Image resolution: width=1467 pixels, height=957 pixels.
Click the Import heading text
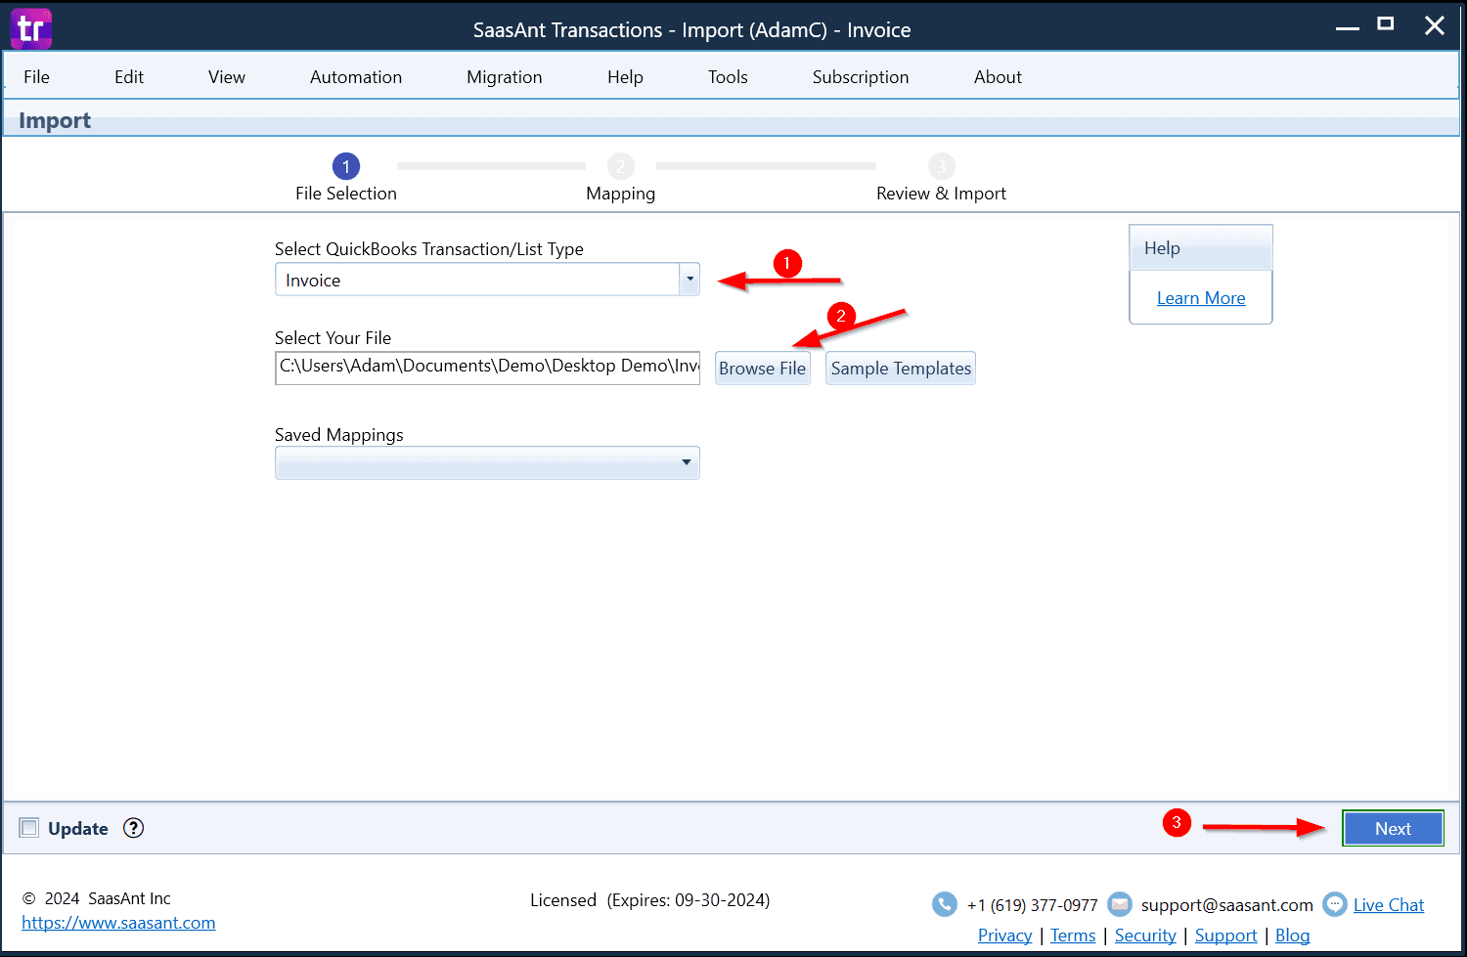(55, 120)
